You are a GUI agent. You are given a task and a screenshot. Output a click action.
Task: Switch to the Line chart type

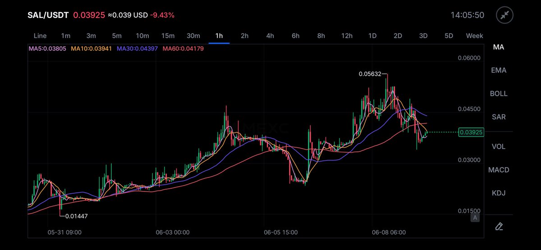pos(40,36)
